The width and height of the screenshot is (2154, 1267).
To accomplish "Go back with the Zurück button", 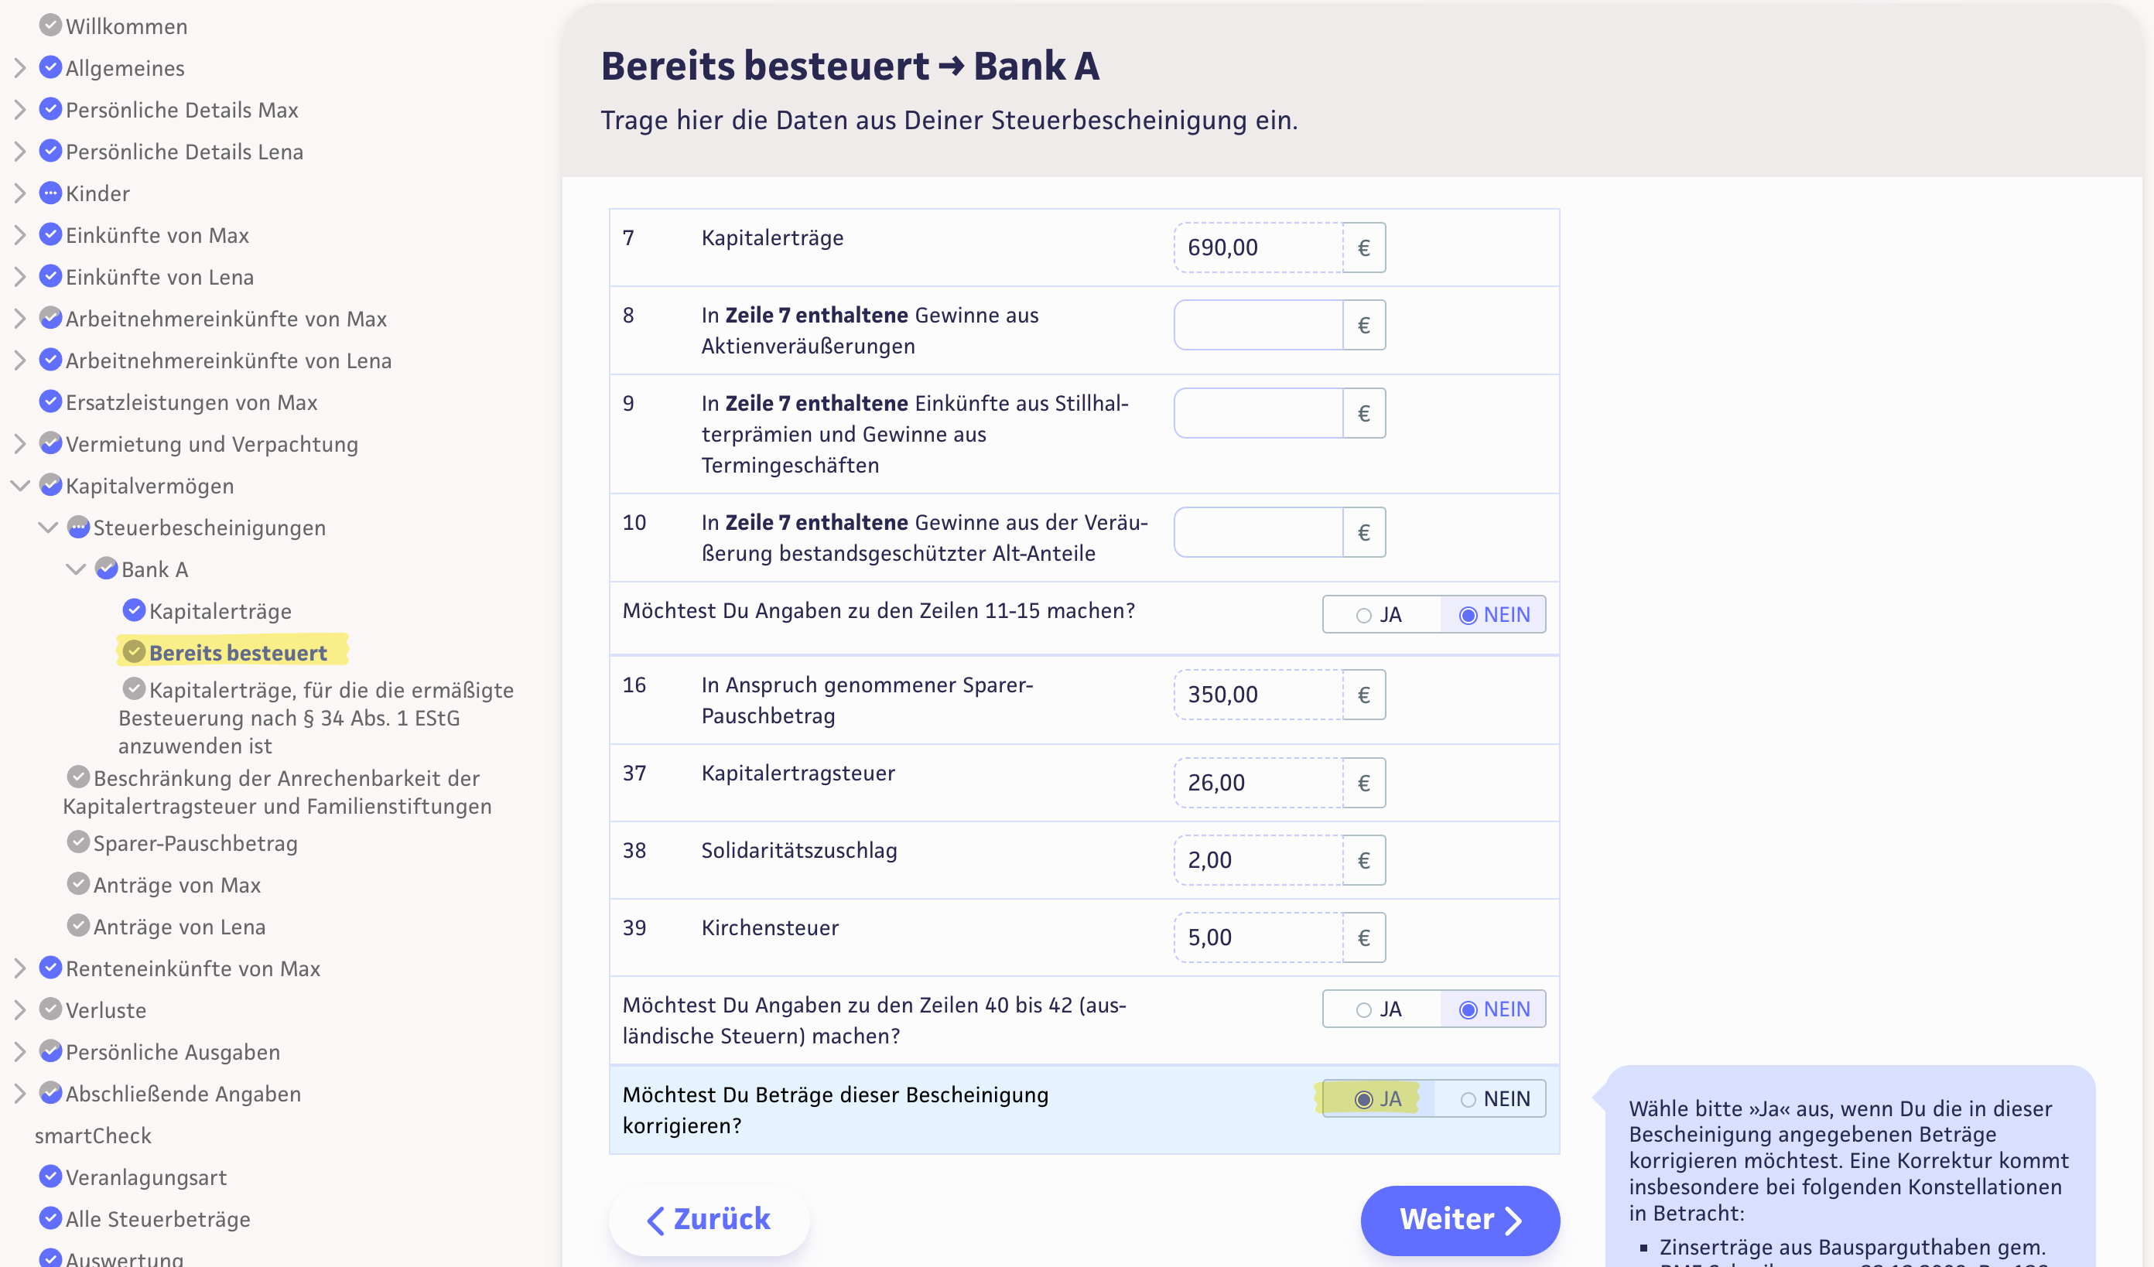I will tap(709, 1219).
